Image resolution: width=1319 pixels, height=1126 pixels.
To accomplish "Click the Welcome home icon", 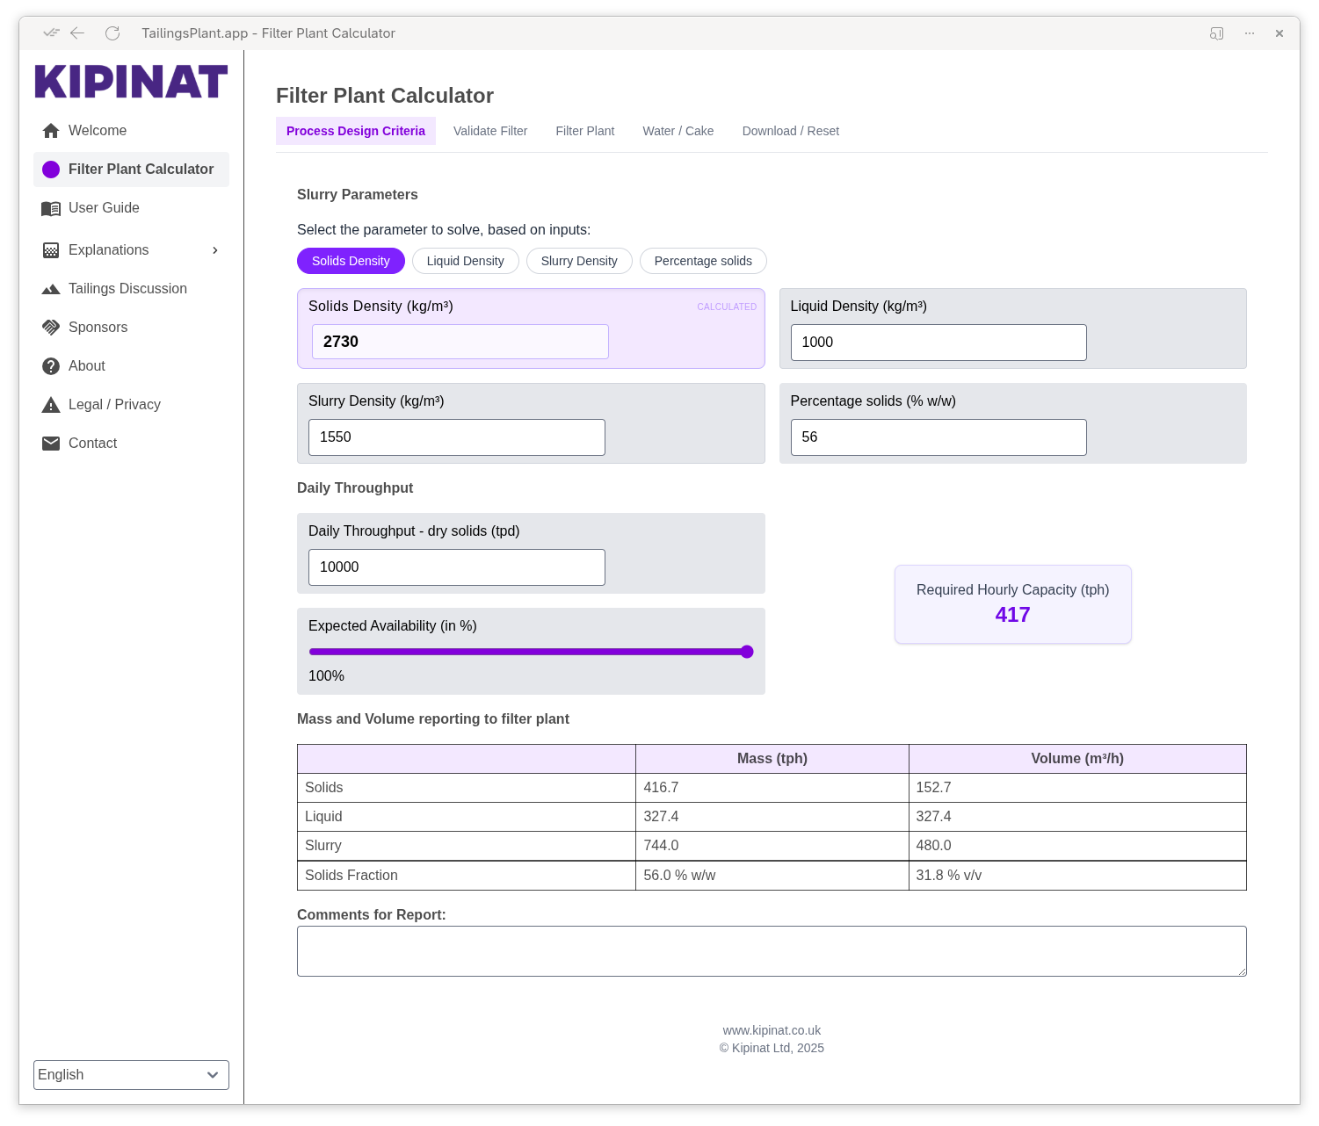I will (51, 131).
